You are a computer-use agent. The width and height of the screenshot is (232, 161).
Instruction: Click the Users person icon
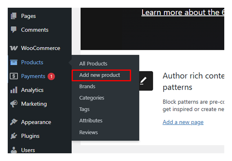pyautogui.click(x=14, y=150)
